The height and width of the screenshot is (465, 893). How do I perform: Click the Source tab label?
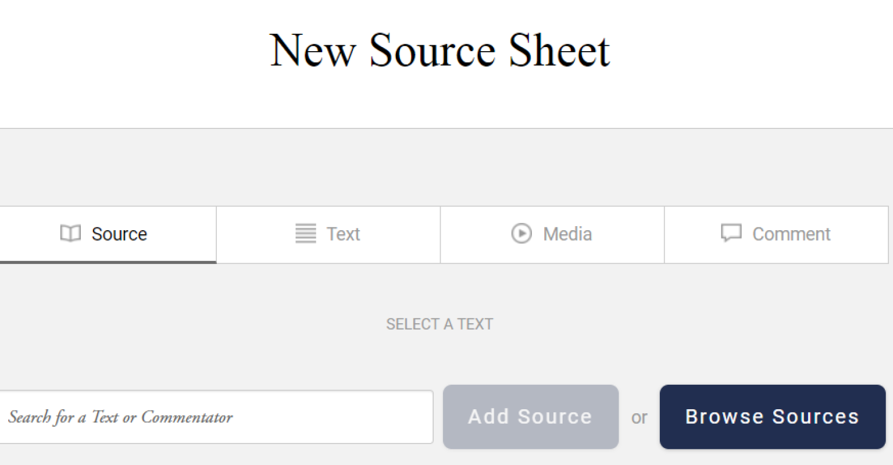click(x=119, y=234)
